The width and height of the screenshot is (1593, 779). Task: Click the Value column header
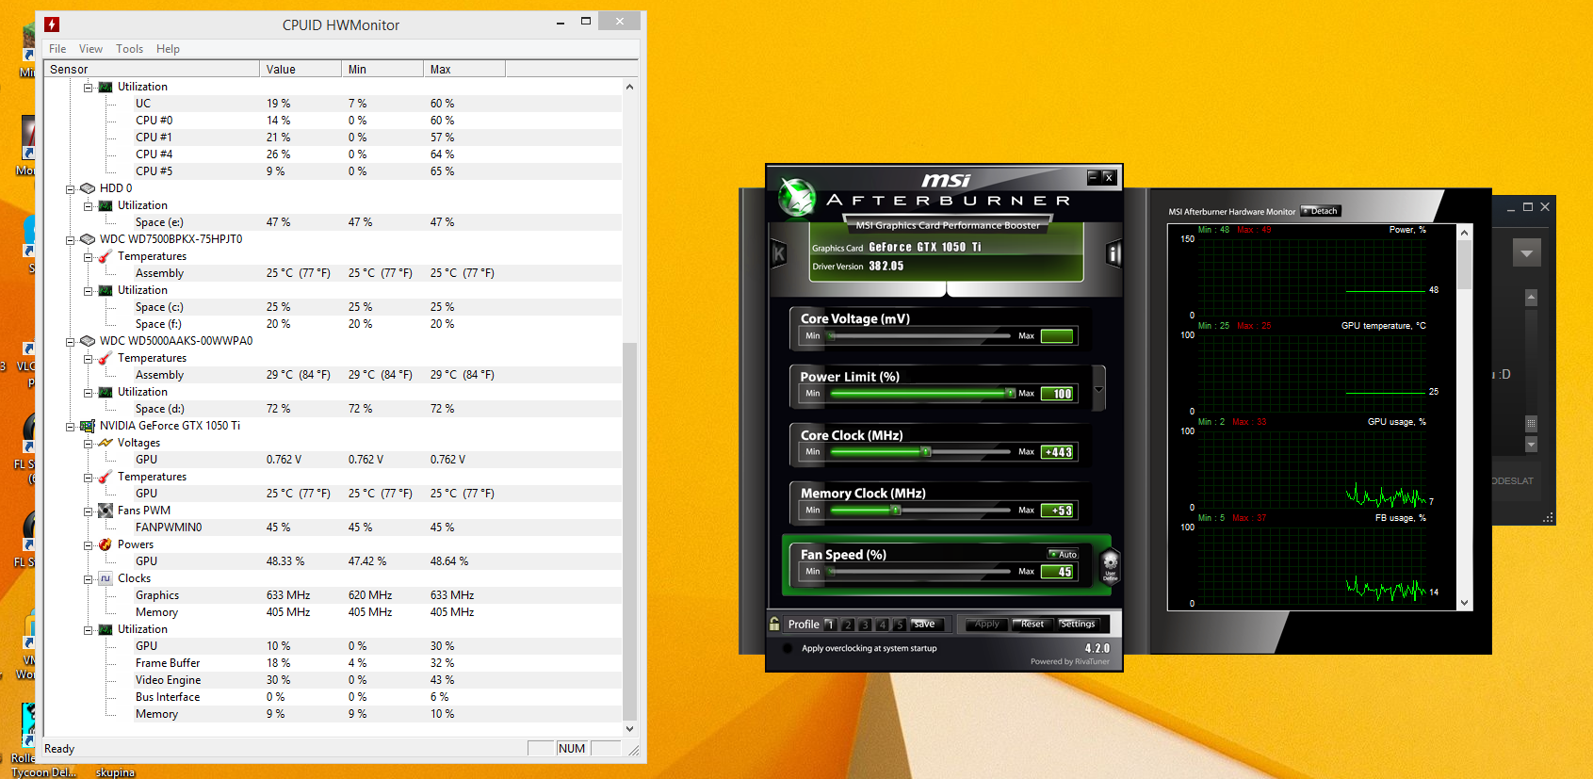[301, 69]
